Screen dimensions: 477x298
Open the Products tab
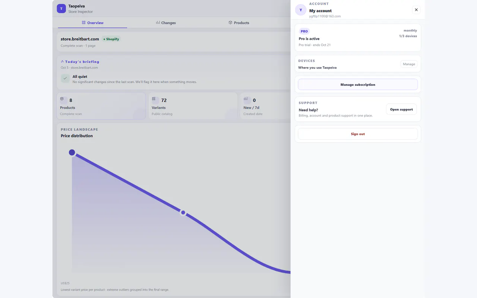[x=239, y=23]
